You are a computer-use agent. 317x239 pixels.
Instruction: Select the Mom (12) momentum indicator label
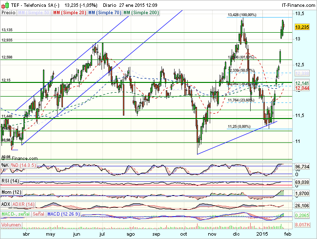pyautogui.click(x=11, y=192)
